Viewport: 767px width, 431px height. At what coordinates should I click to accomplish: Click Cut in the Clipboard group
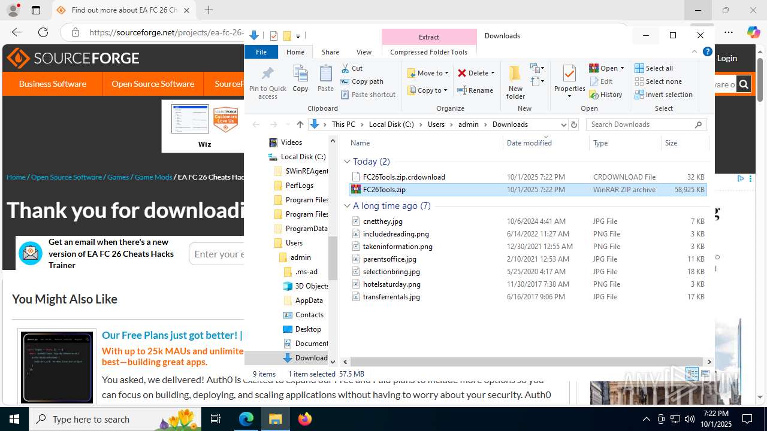pos(352,68)
